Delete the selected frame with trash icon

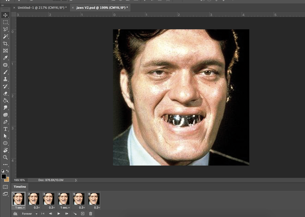[x=91, y=214]
